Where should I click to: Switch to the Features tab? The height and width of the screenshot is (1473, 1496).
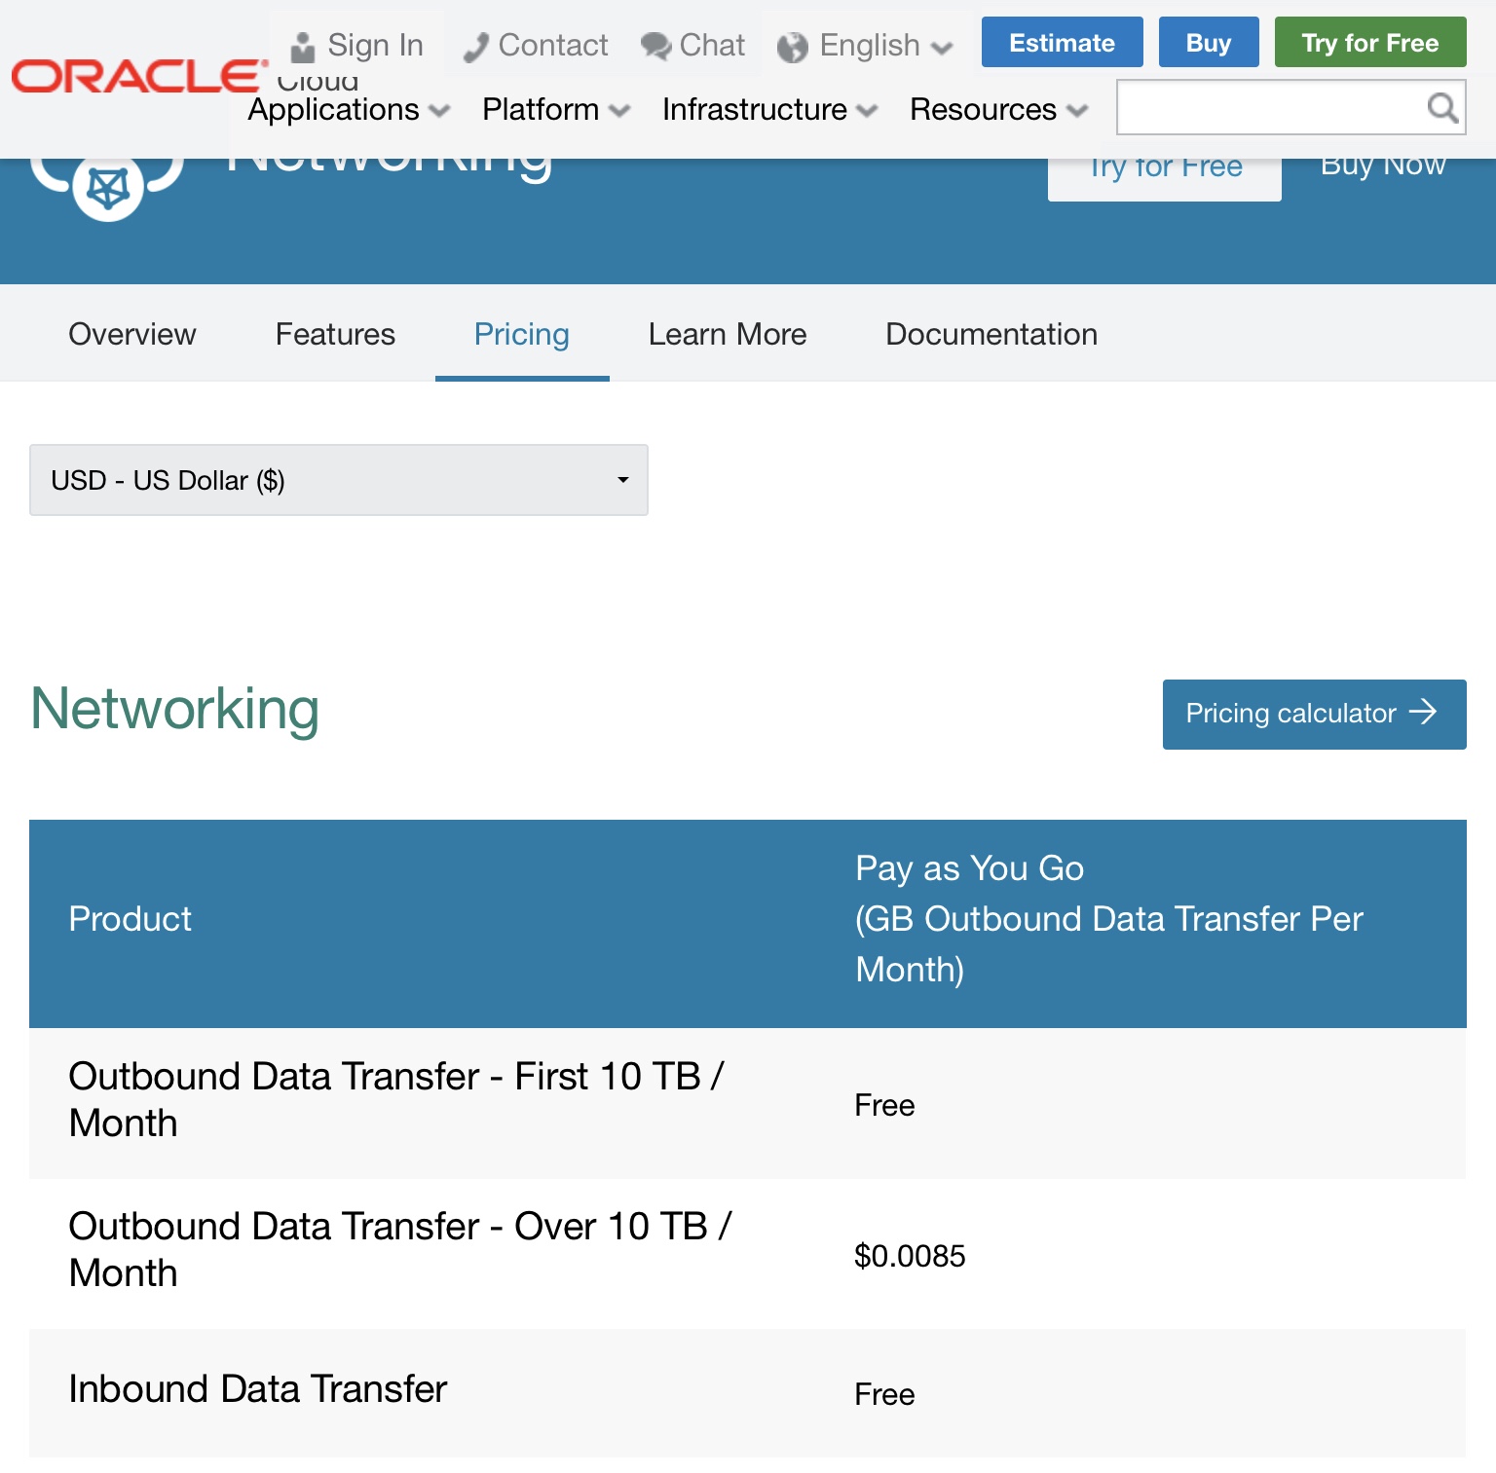(x=335, y=334)
